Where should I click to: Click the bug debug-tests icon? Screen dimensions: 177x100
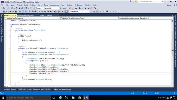click(45, 12)
